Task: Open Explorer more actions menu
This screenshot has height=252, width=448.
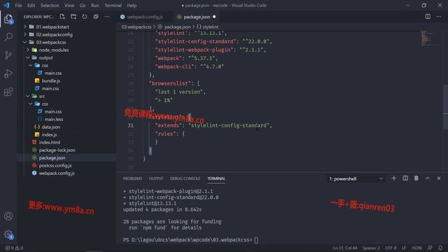Action: 107,17
